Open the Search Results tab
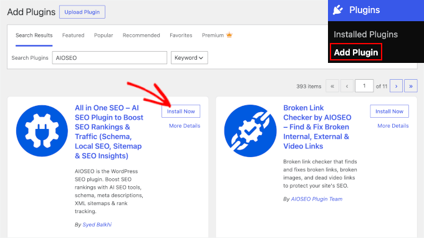The width and height of the screenshot is (424, 238). coord(34,36)
